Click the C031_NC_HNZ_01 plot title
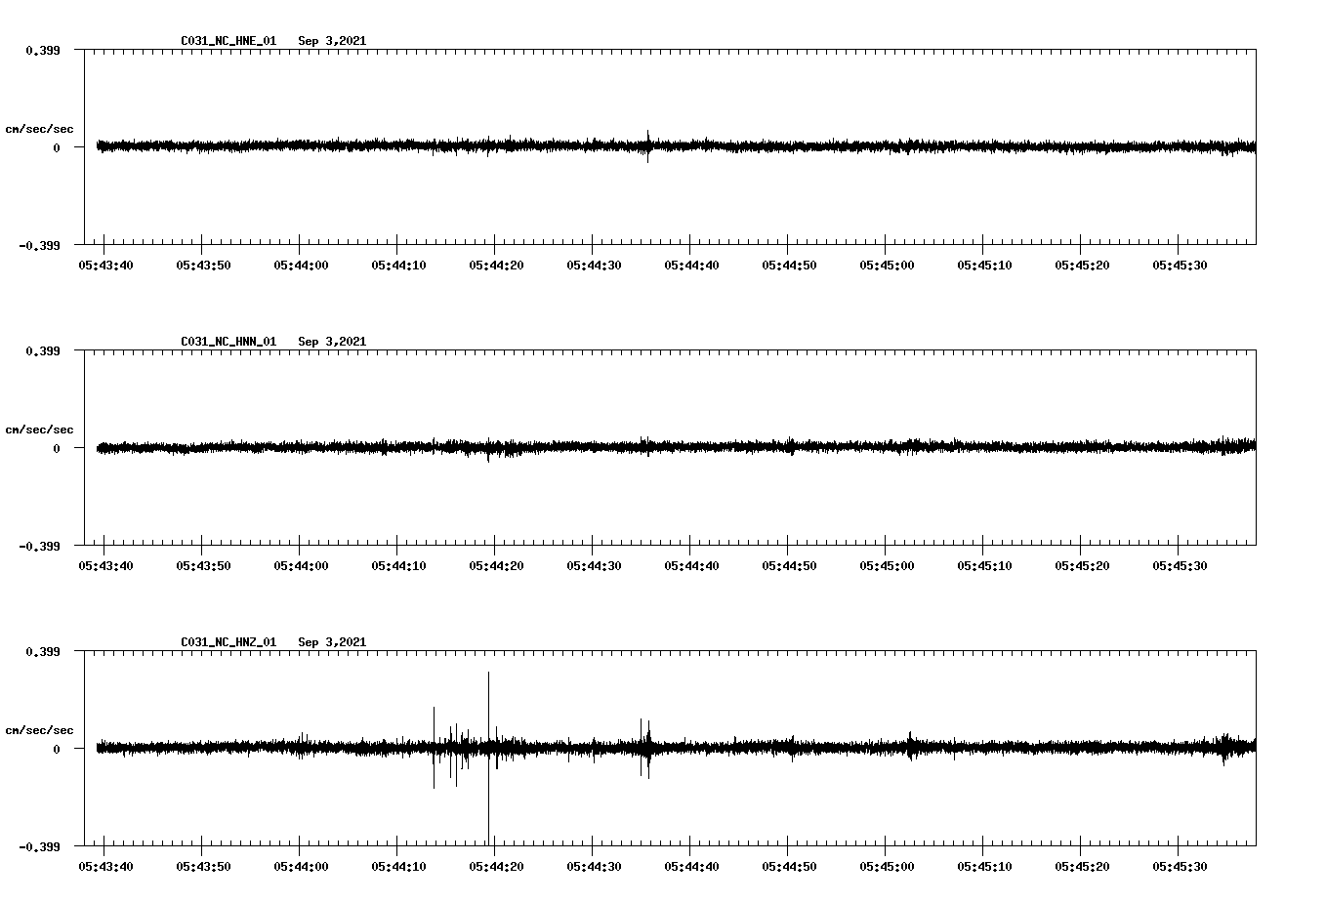This screenshot has height=902, width=1326. [228, 642]
